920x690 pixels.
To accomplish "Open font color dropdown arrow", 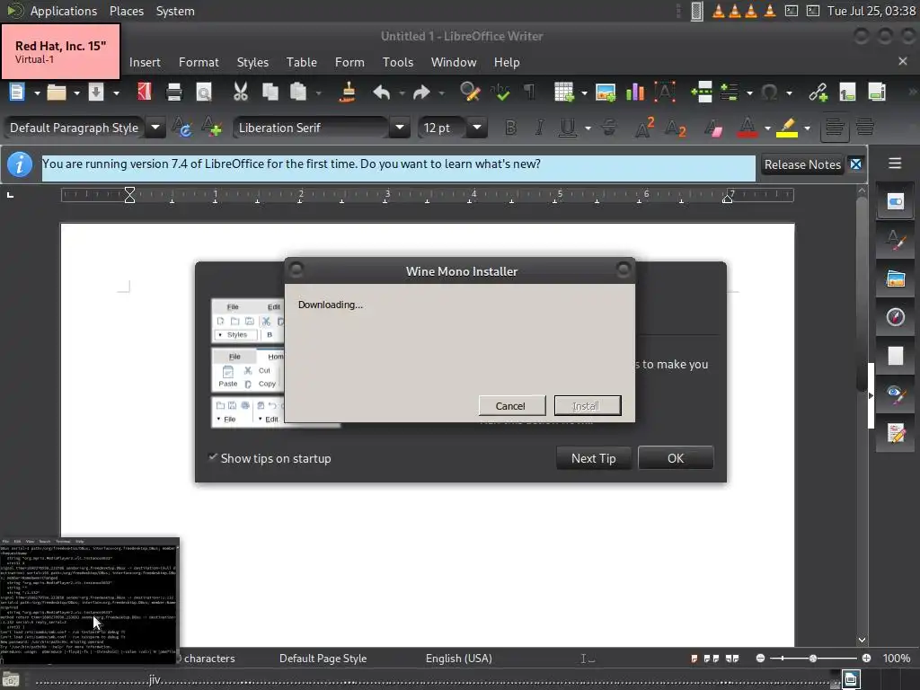I will tap(767, 128).
